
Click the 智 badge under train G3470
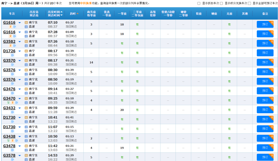pyautogui.click(x=8, y=103)
